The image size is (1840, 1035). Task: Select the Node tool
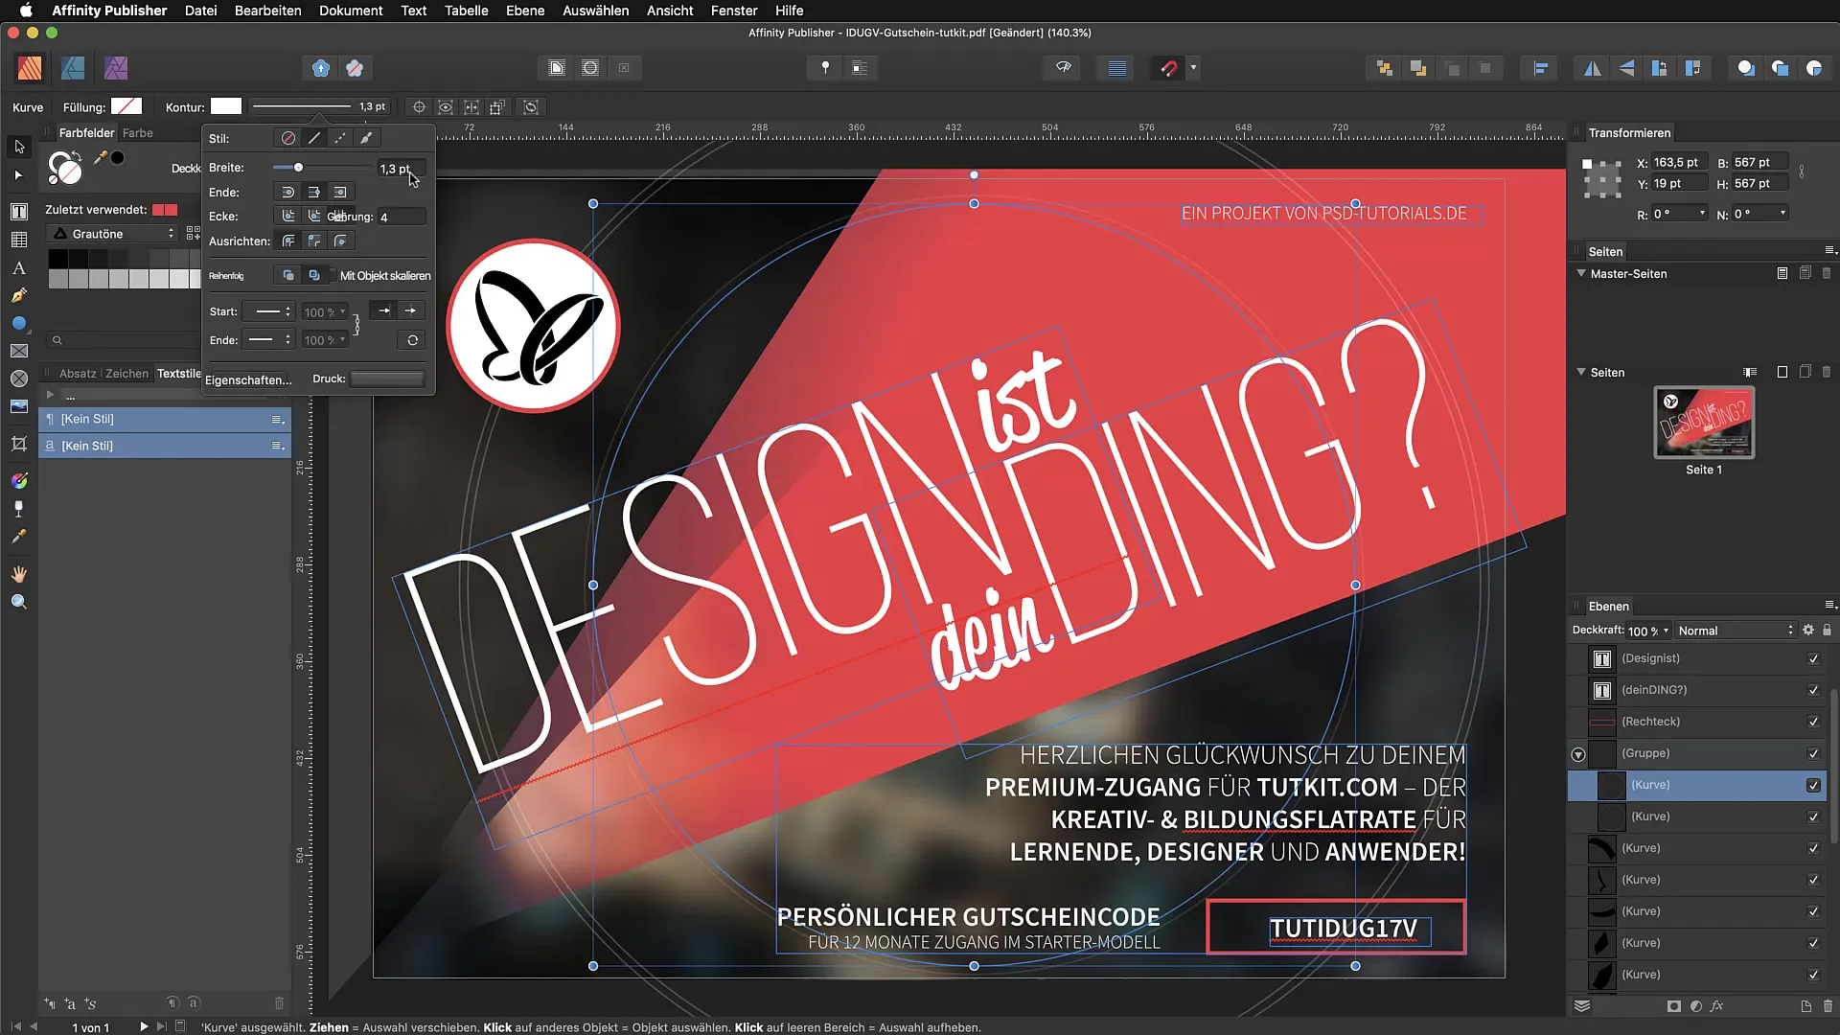19,175
